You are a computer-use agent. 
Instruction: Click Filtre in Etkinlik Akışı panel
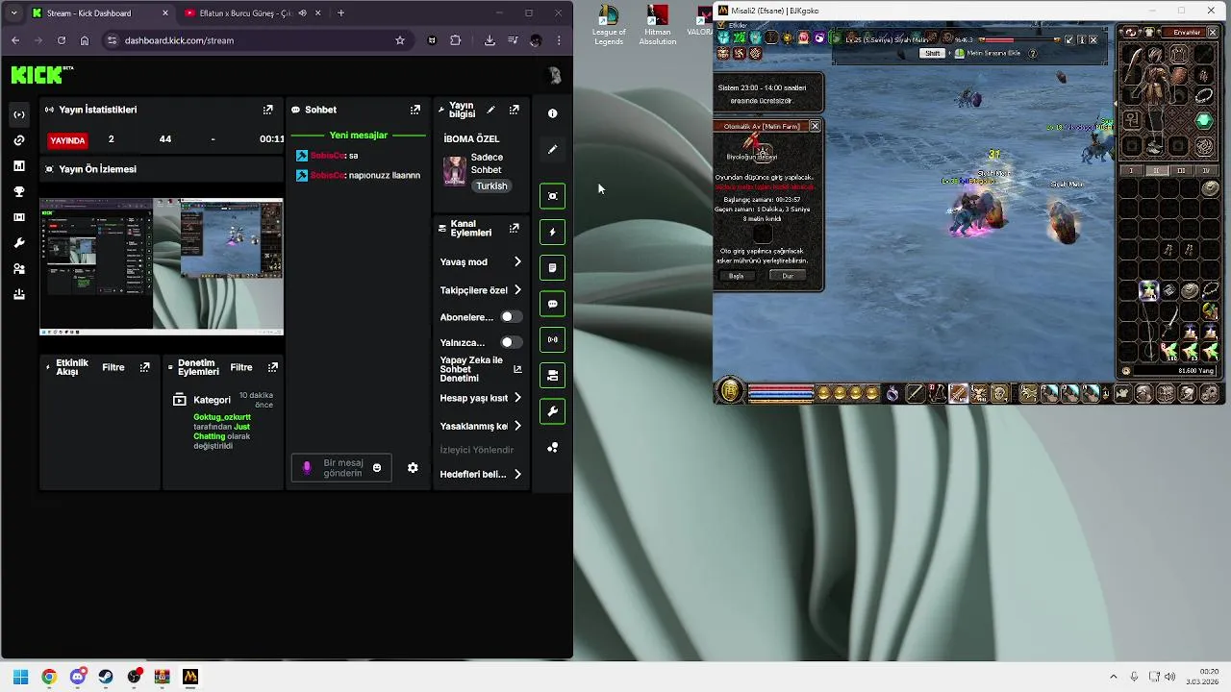pyautogui.click(x=113, y=367)
